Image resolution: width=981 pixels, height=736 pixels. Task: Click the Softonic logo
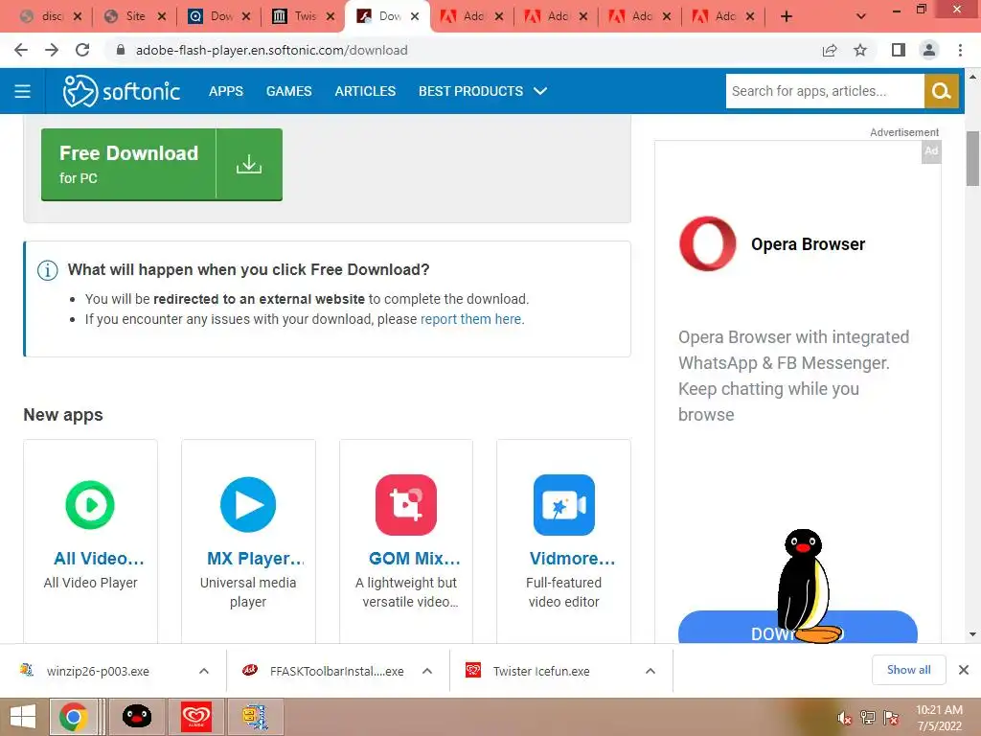122,91
